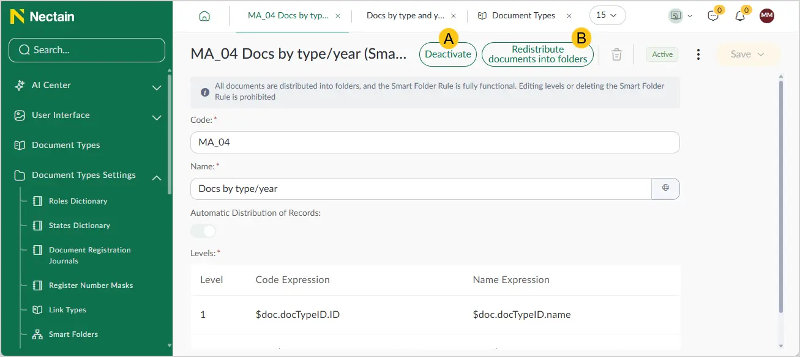
Task: Open the home tab icon
Action: 204,16
